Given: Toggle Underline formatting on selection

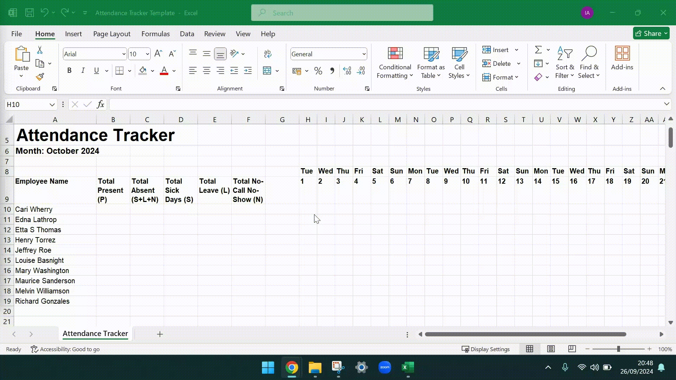Looking at the screenshot, I should (96, 70).
